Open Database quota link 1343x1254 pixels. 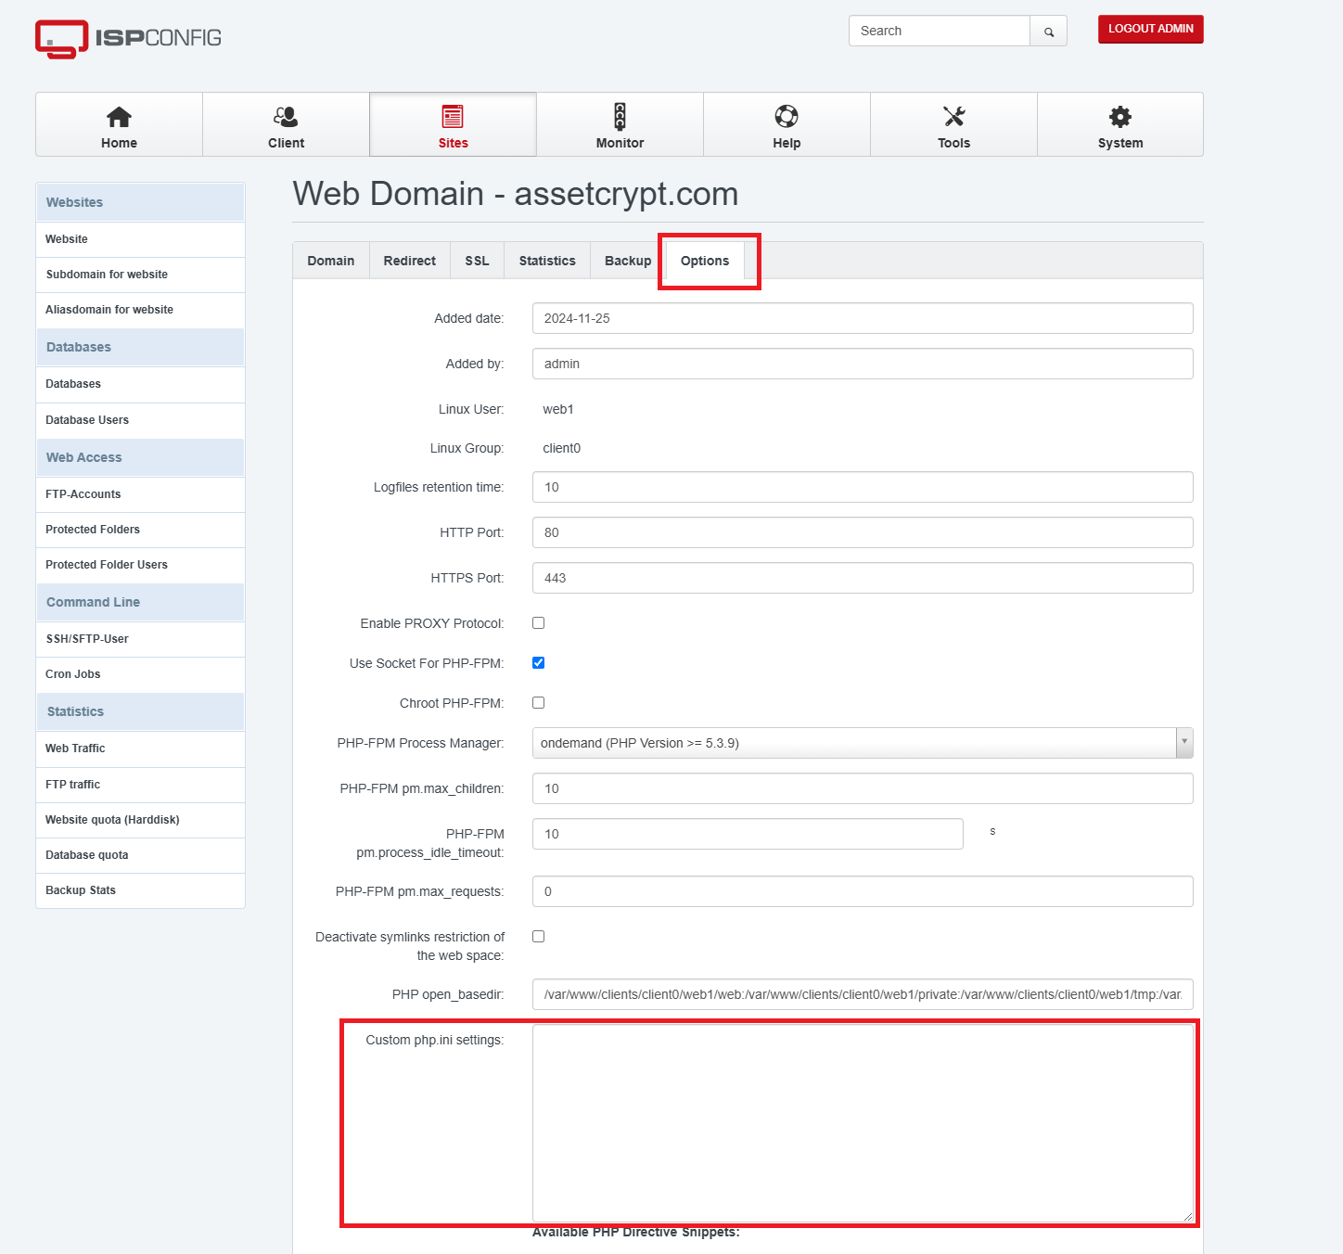[140, 855]
